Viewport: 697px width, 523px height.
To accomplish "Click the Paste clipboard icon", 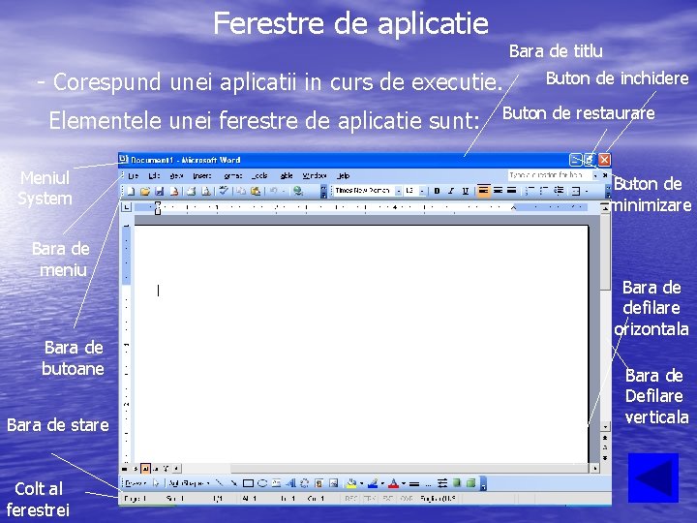I will [x=256, y=191].
